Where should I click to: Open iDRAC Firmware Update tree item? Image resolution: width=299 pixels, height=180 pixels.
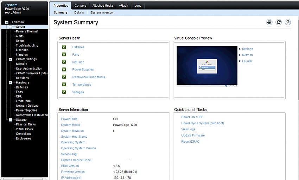(x=32, y=73)
